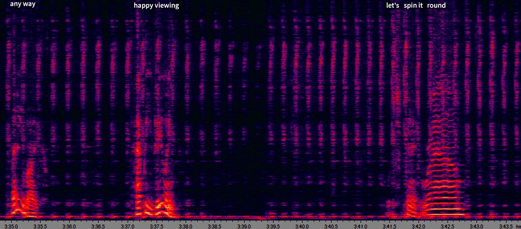Click the 3:36.0 time ruler mark

tap(70, 226)
